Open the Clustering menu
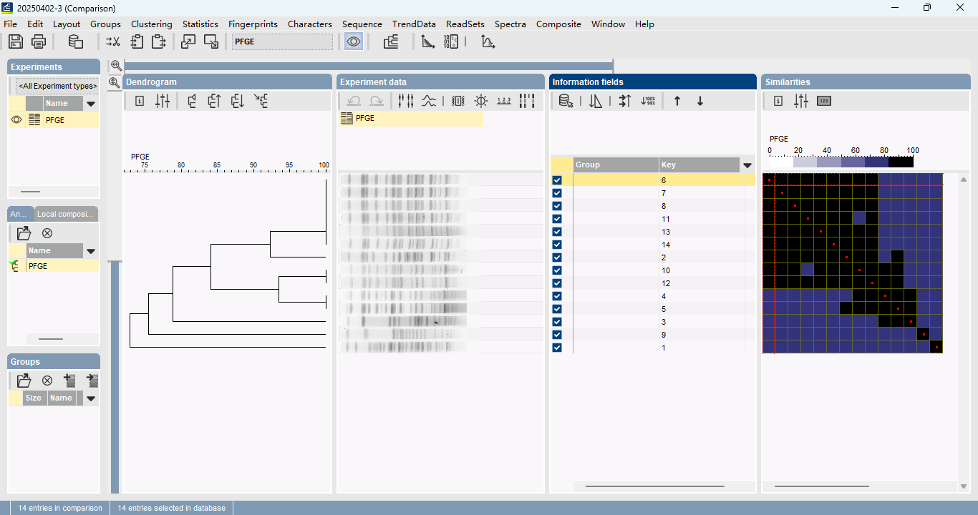Viewport: 978px width, 515px height. 151,24
